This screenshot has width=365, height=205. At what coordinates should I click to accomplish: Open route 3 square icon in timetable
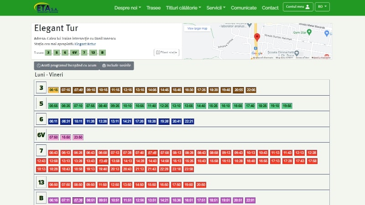click(41, 88)
